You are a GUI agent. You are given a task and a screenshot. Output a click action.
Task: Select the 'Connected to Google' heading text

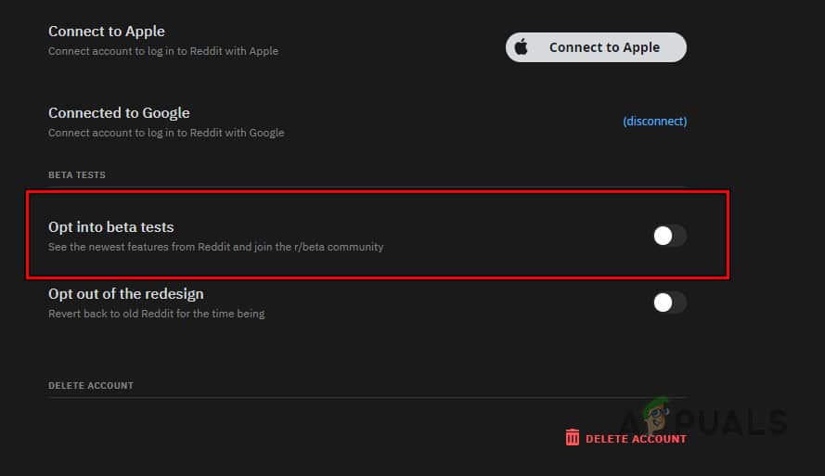click(x=119, y=113)
